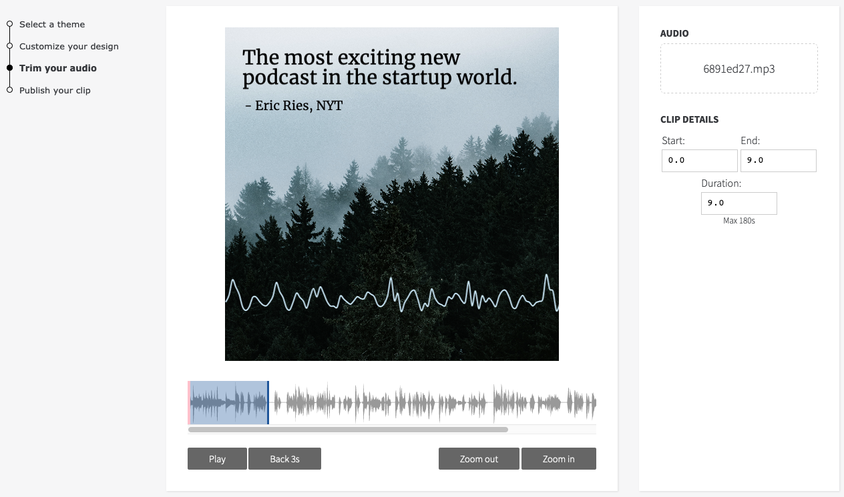844x497 pixels.
Task: Click the gray unselected waveform area
Action: [434, 403]
